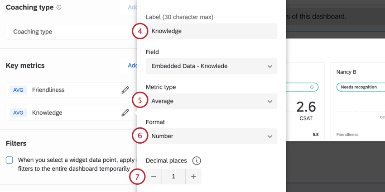The image size is (385, 192).
Task: Select the Friendliness AVG metric row
Action: click(x=63, y=90)
